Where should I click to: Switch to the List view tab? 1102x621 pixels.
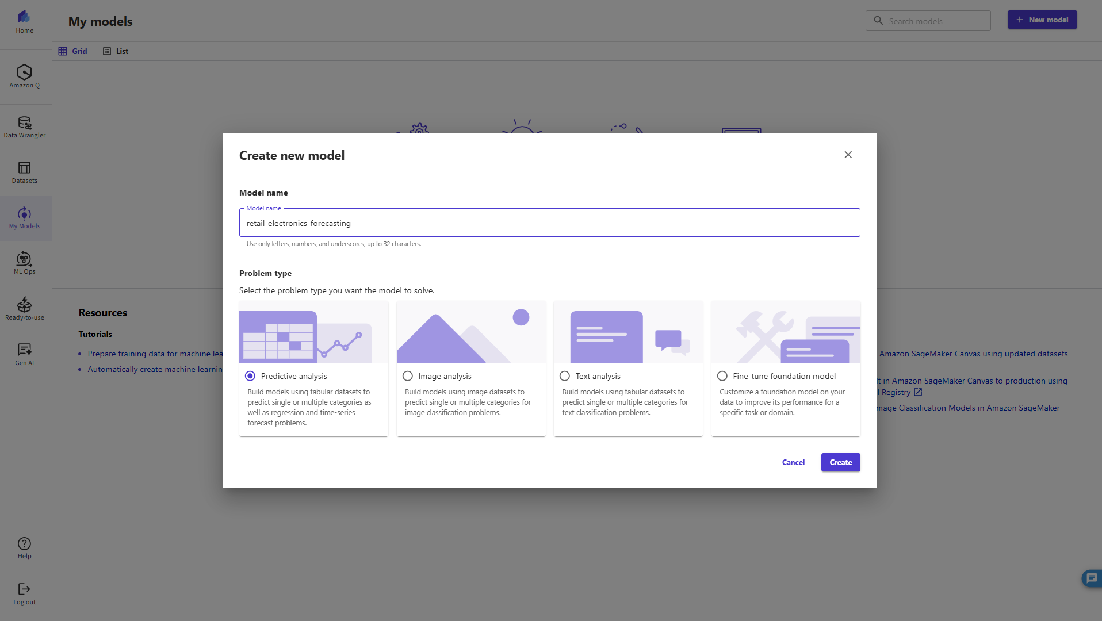pos(116,51)
